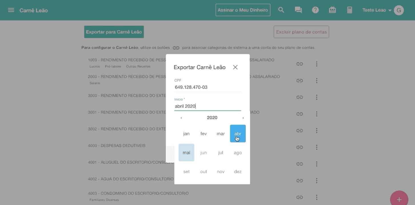
Task: Choose 'mar' in the month calendar
Action: 220,134
